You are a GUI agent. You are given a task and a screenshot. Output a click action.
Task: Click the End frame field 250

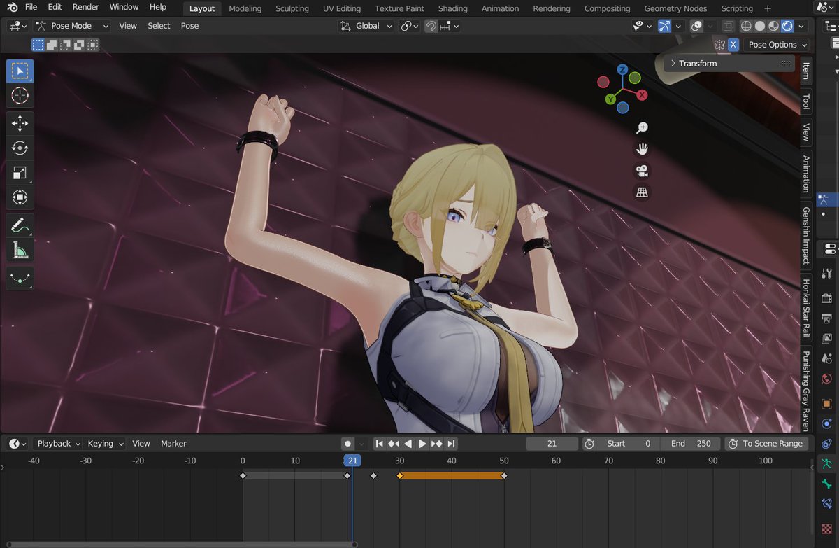(691, 444)
